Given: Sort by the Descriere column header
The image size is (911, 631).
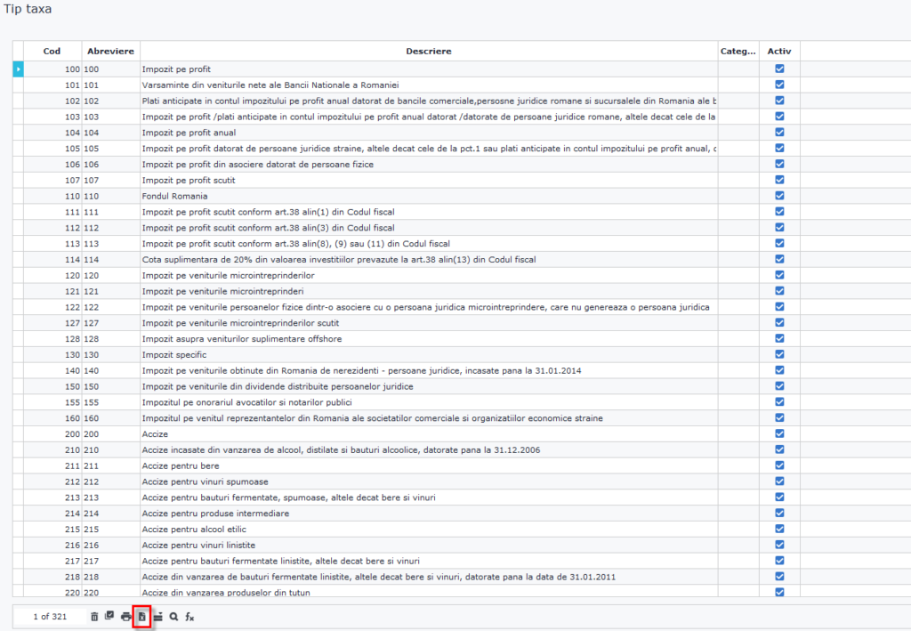Looking at the screenshot, I should point(429,51).
